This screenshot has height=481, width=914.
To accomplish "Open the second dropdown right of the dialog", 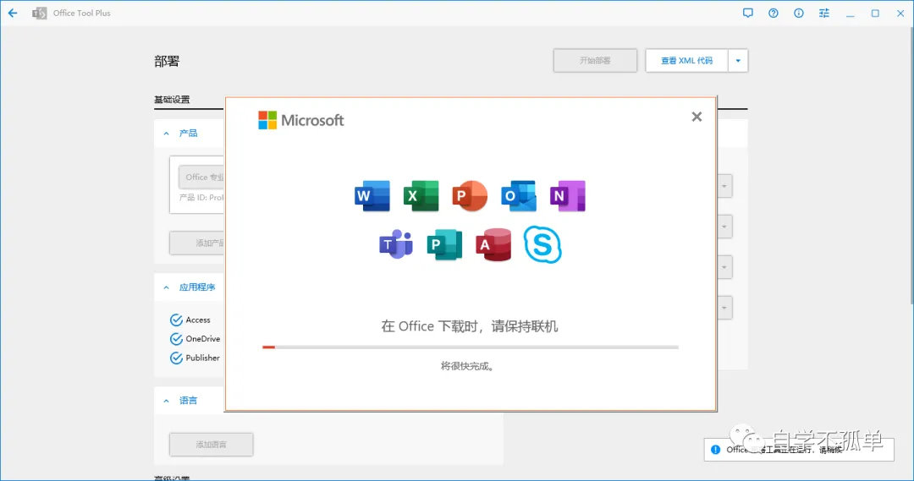I will [x=724, y=227].
